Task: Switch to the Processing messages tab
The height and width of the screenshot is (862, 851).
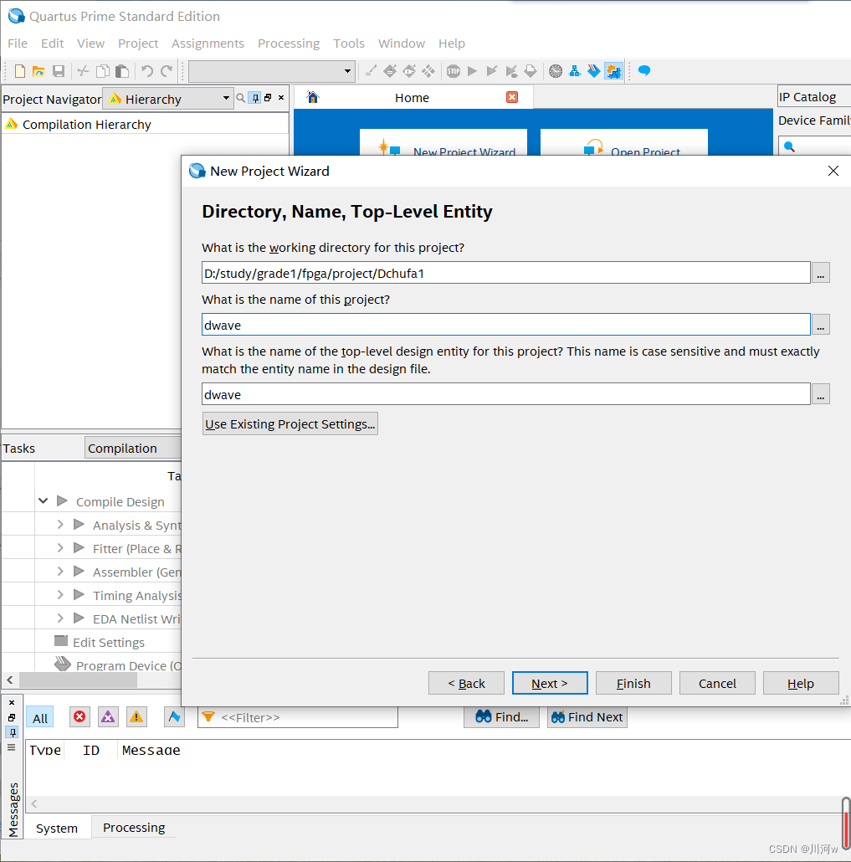Action: click(134, 828)
